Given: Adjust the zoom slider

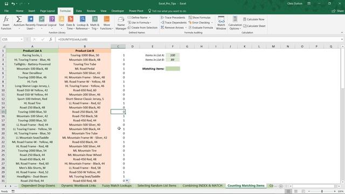Looking at the screenshot, I should 322,191.
